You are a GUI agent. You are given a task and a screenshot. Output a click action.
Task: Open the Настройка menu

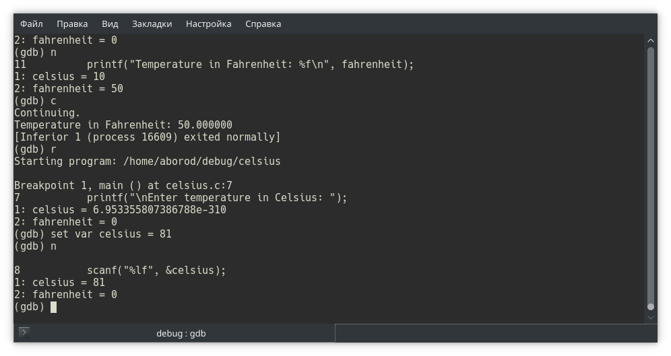(208, 24)
